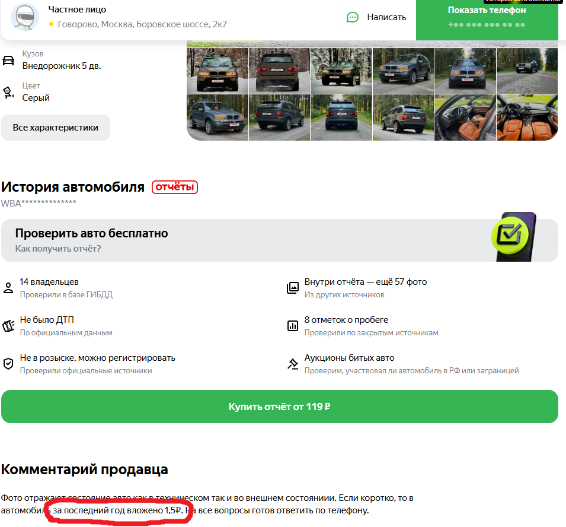Screen dimensions: 566x527
Task: Click the masked VIN WBA text
Action: 39,203
